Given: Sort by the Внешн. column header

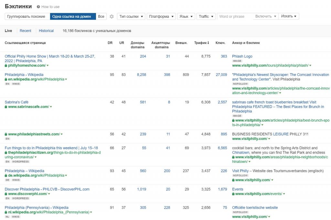Looking at the screenshot, I should tap(181, 43).
